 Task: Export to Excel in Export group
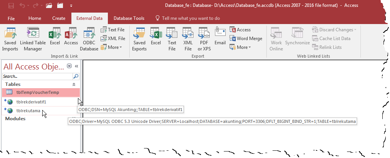coord(156,36)
